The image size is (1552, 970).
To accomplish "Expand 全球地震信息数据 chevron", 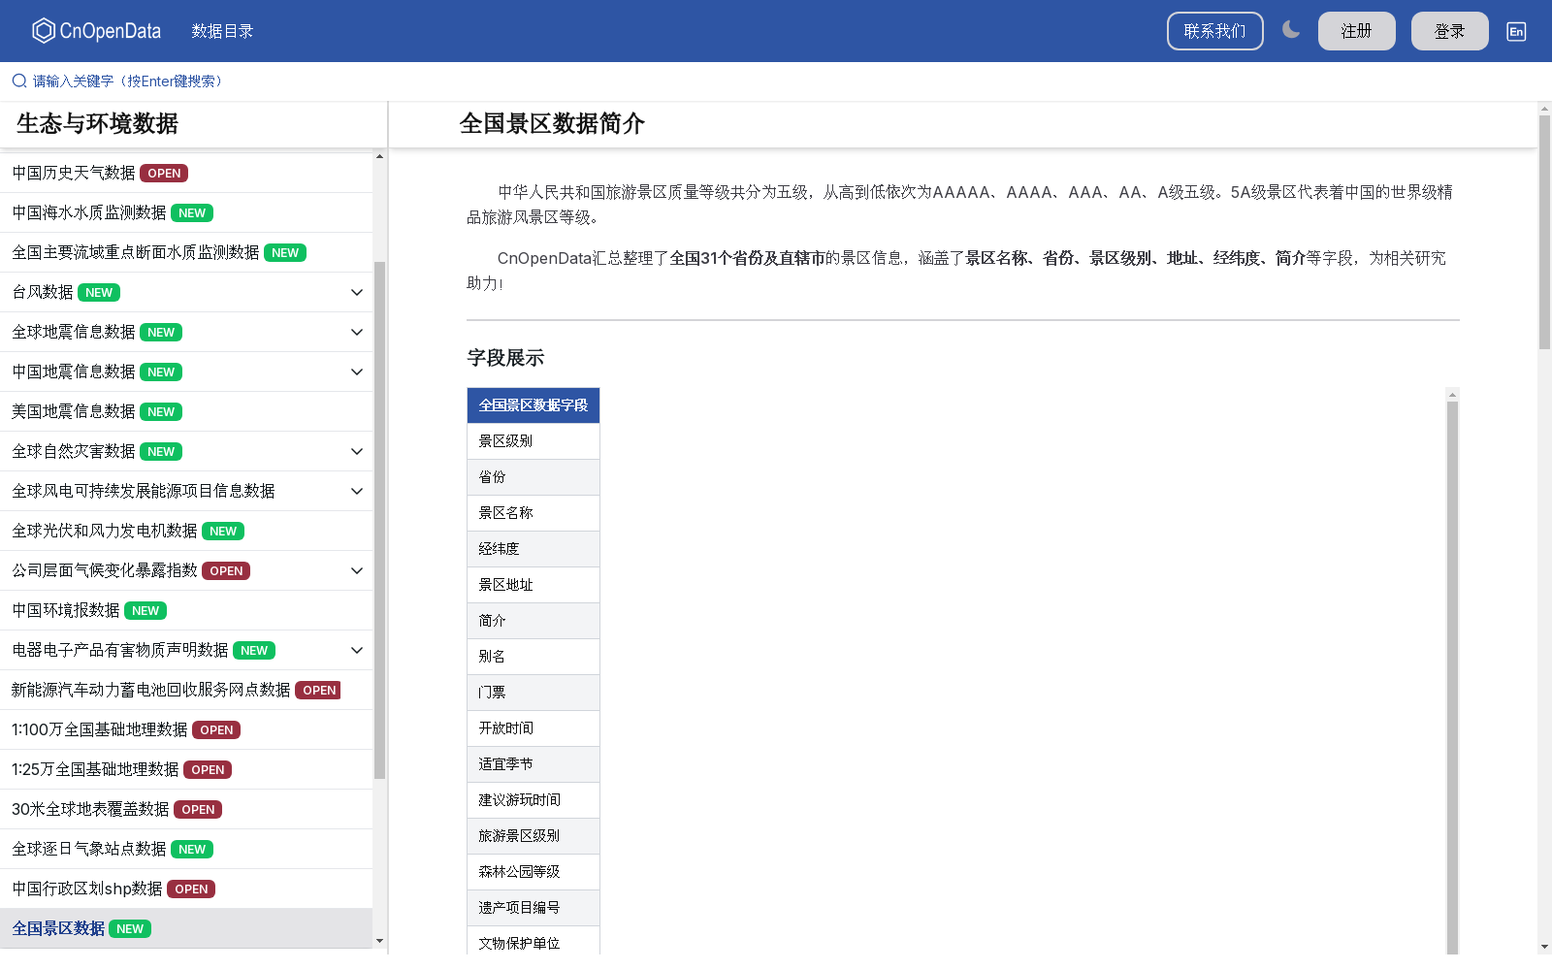I will click(357, 332).
